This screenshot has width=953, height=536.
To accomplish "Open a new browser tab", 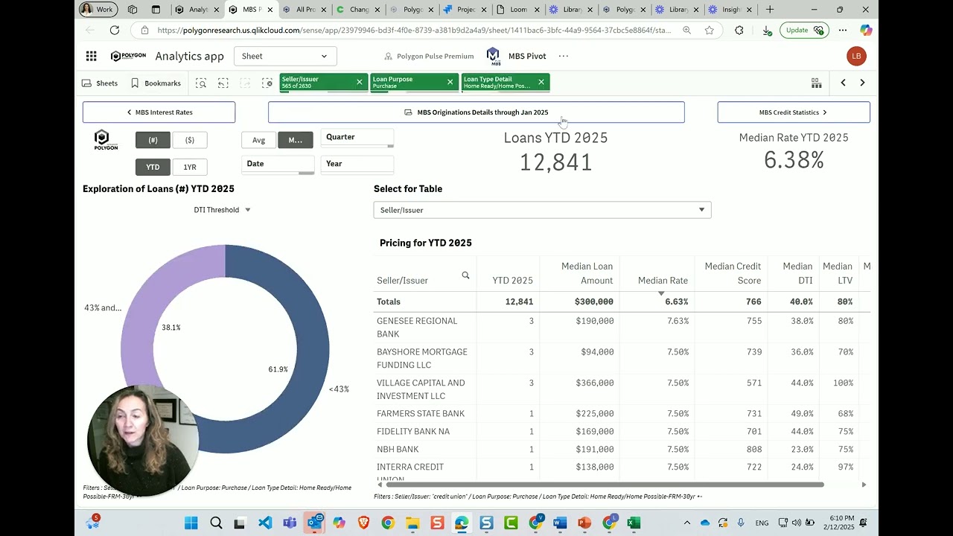I will click(x=770, y=10).
